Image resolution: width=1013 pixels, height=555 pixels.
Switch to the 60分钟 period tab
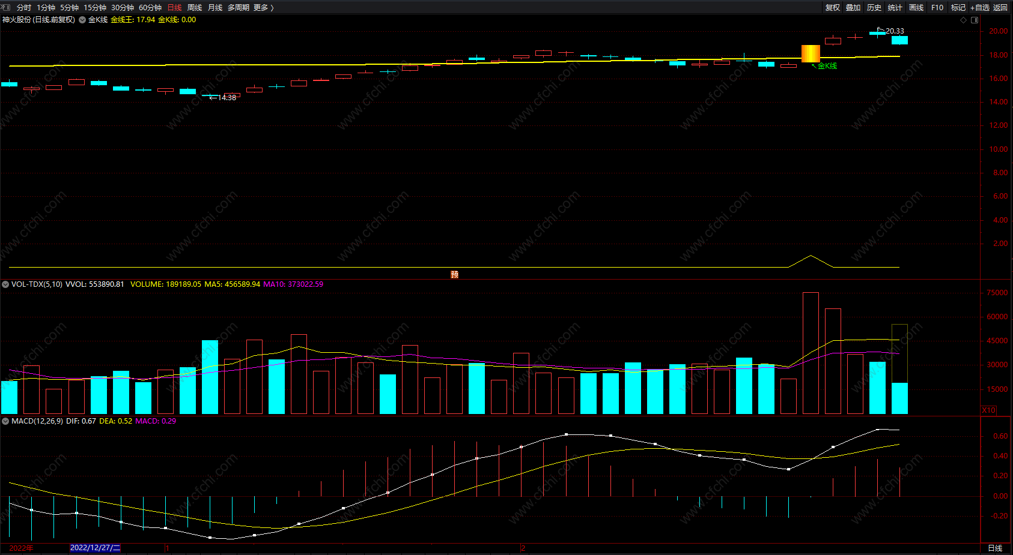150,7
